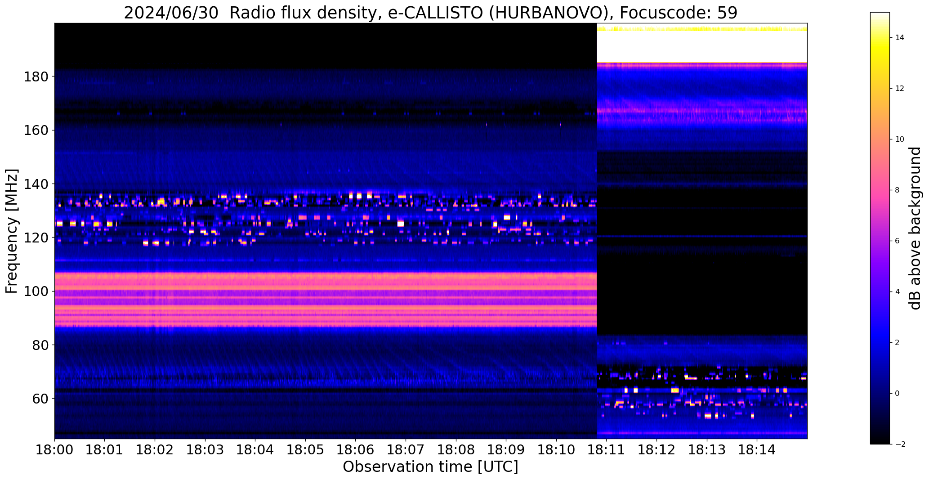Click the pink FM band near 100 MHz at 18:05

[306, 291]
